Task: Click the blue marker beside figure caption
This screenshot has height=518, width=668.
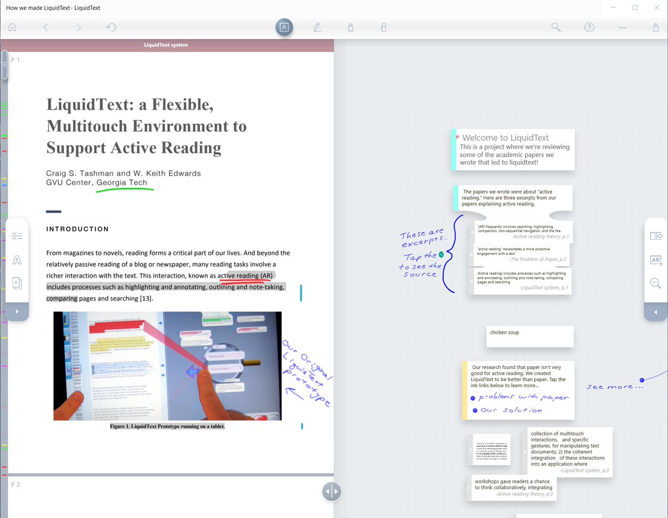Action: pos(302,427)
